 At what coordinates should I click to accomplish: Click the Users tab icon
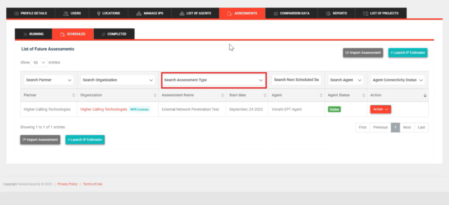66,13
